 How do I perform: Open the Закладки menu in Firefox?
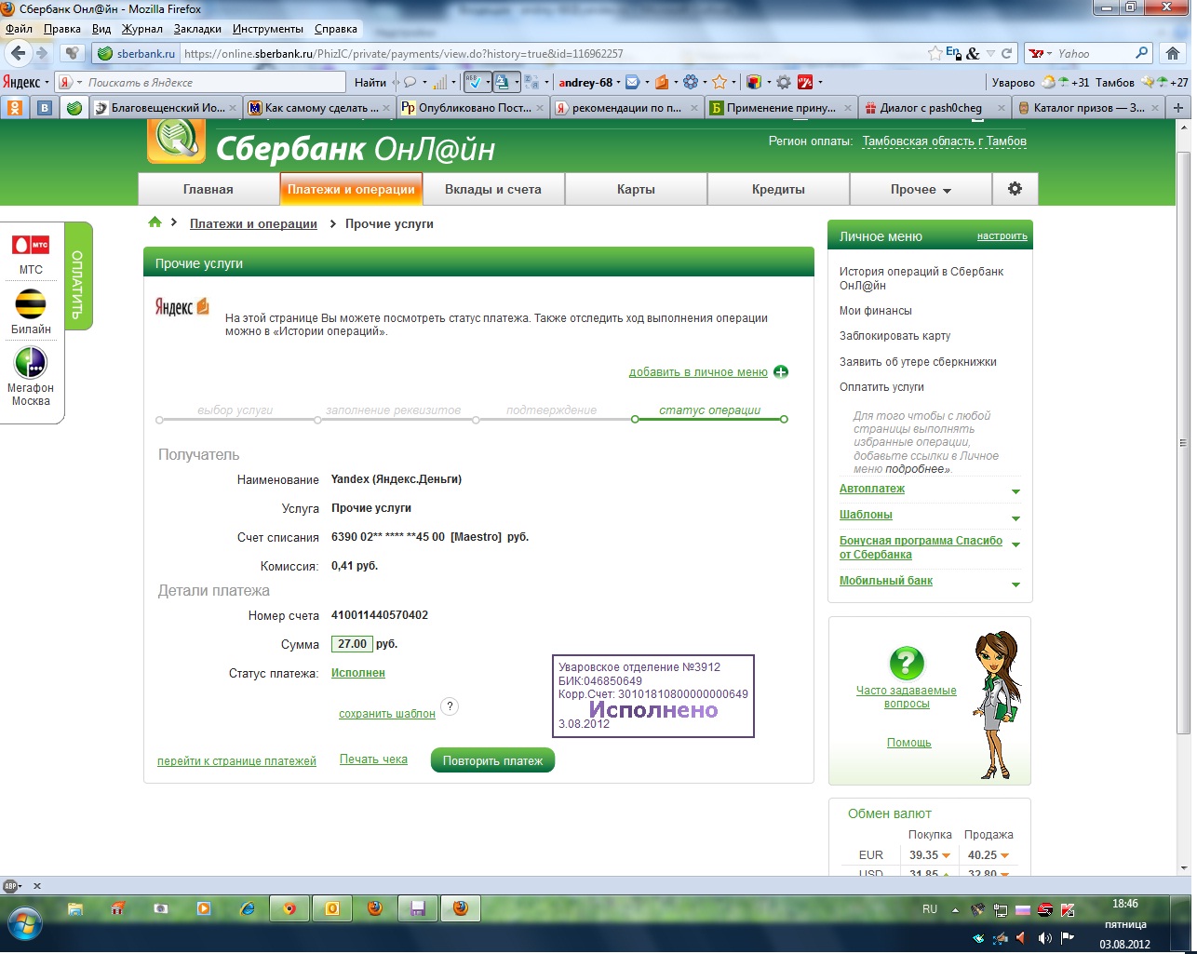tap(197, 29)
